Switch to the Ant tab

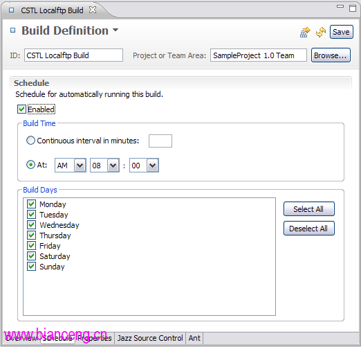(x=194, y=338)
